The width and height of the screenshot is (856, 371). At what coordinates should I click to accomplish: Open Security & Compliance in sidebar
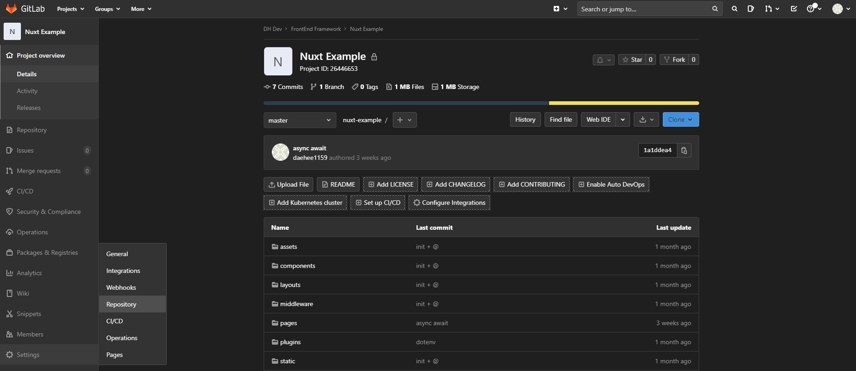click(x=49, y=212)
